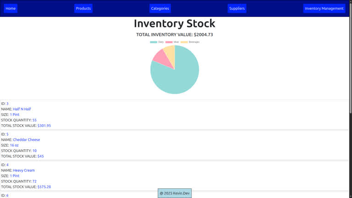Open the Suppliers page
Image resolution: width=352 pixels, height=198 pixels.
(237, 9)
